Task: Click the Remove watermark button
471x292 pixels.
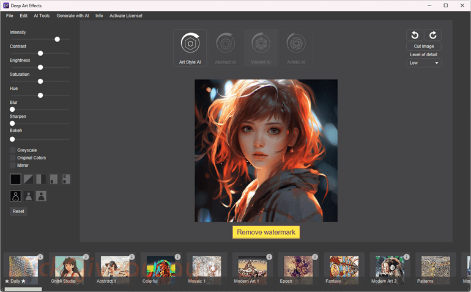Action: point(266,232)
